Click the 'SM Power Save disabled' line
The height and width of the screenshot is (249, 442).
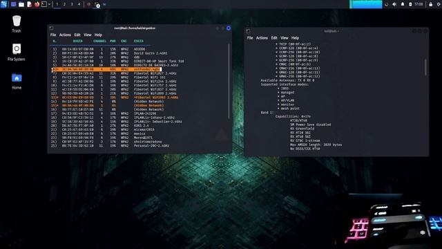point(310,124)
